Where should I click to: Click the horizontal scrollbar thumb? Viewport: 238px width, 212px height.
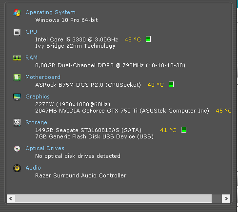click(x=113, y=198)
